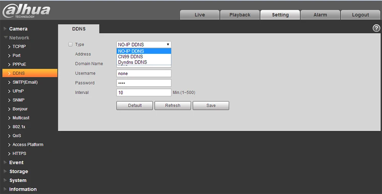The image size is (382, 194).
Task: Open PPPoE settings
Action: pos(19,64)
